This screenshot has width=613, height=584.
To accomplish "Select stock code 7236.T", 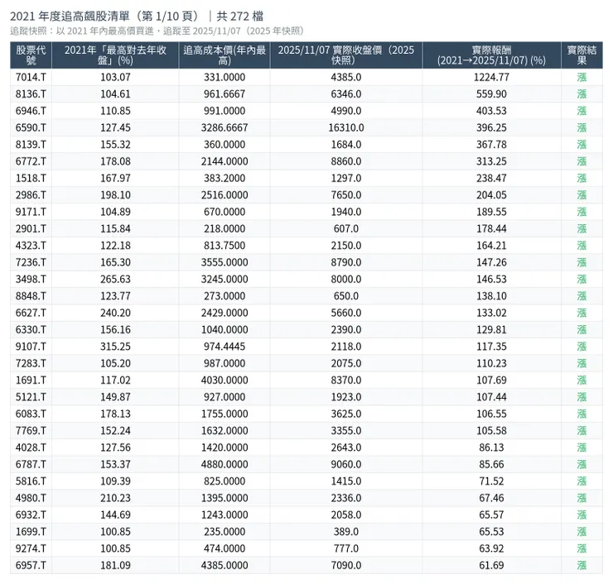I will (x=31, y=262).
